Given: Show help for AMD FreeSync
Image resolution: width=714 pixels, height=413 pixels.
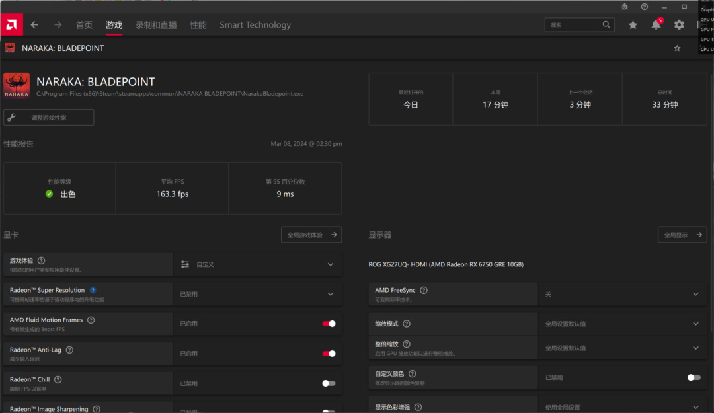Looking at the screenshot, I should (424, 290).
